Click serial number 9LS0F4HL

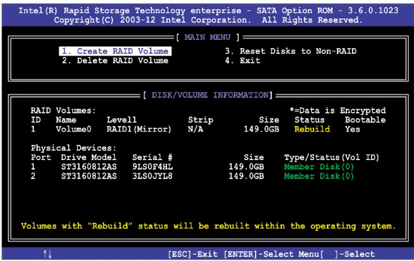[x=152, y=167]
